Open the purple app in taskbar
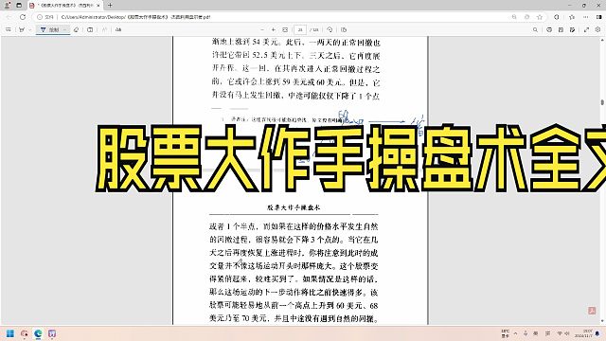The width and height of the screenshot is (606, 341). [52, 333]
